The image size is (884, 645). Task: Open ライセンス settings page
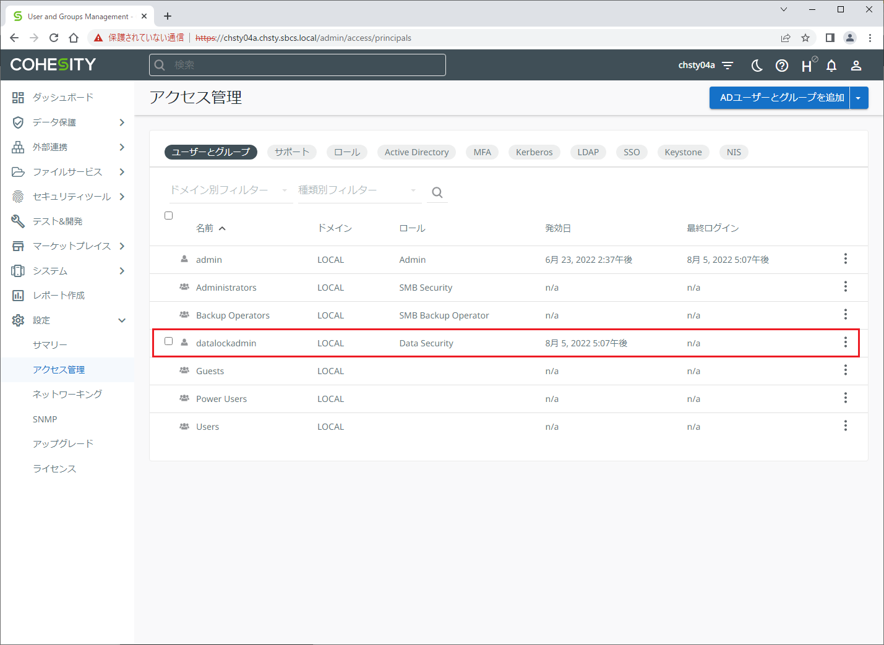coord(54,469)
